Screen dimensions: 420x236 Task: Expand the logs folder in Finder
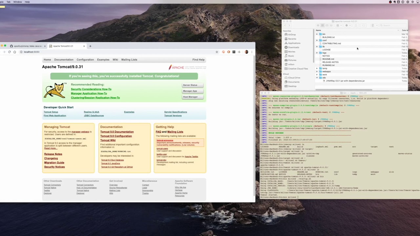tap(317, 53)
